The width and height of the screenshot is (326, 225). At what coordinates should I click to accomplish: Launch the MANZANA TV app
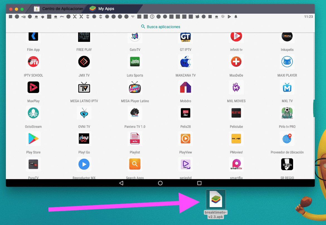point(185,62)
